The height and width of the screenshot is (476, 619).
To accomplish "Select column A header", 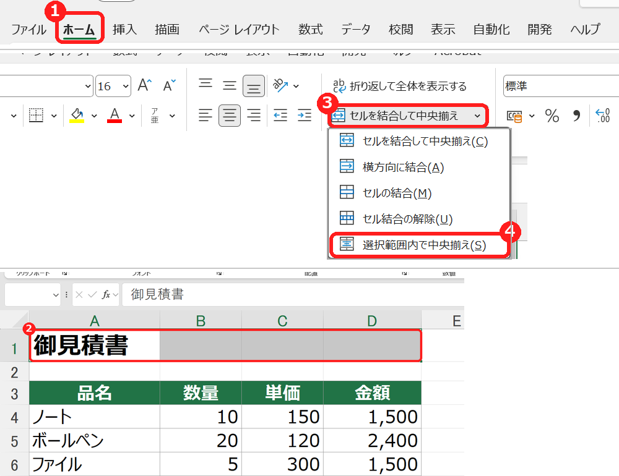I will [94, 320].
